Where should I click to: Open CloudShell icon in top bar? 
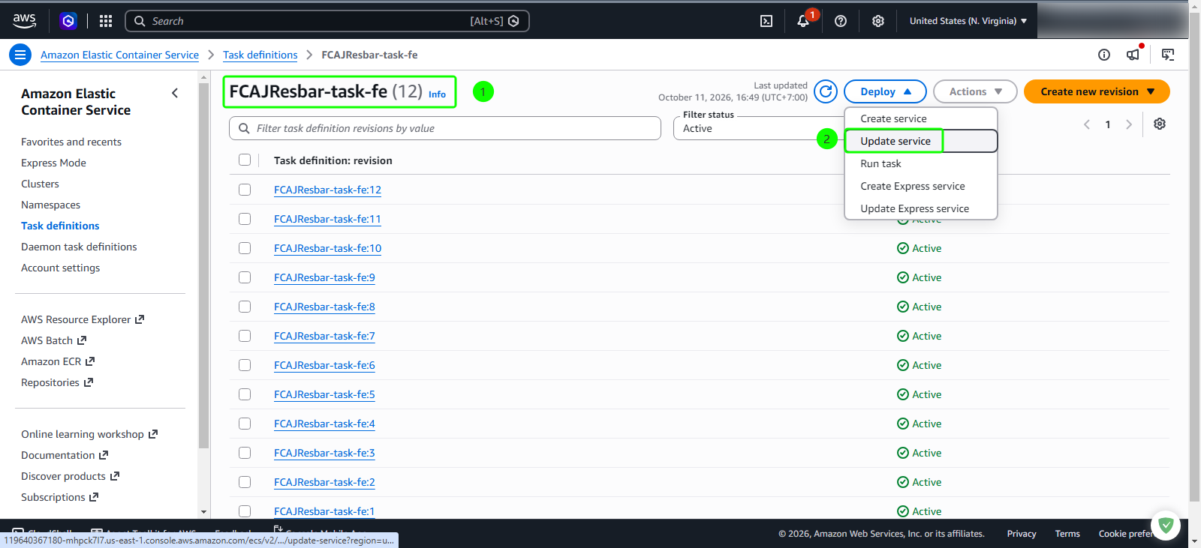tap(766, 21)
